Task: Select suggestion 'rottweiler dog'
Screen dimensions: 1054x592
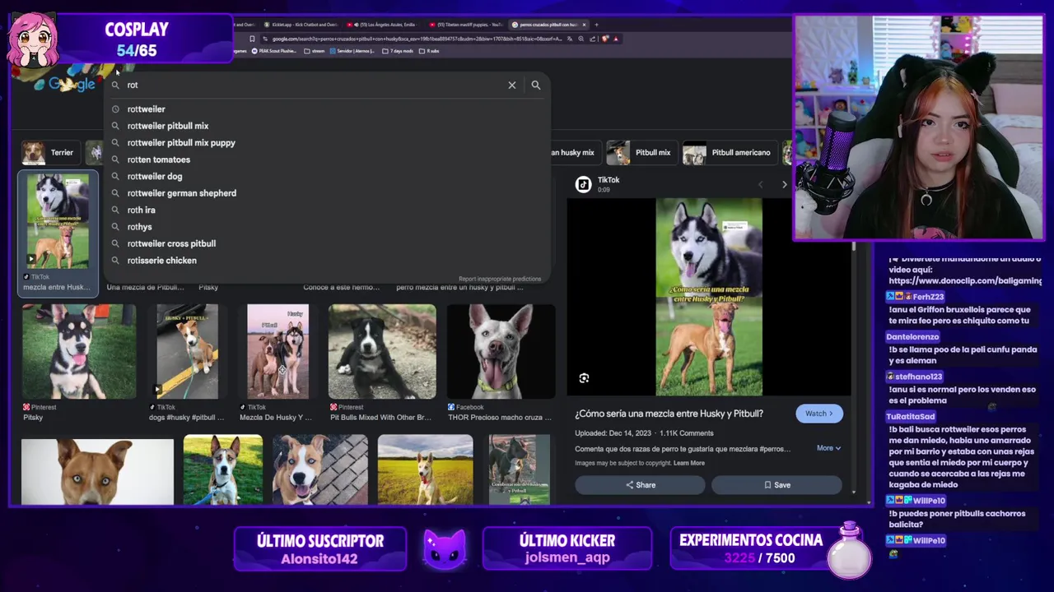Action: click(x=155, y=176)
